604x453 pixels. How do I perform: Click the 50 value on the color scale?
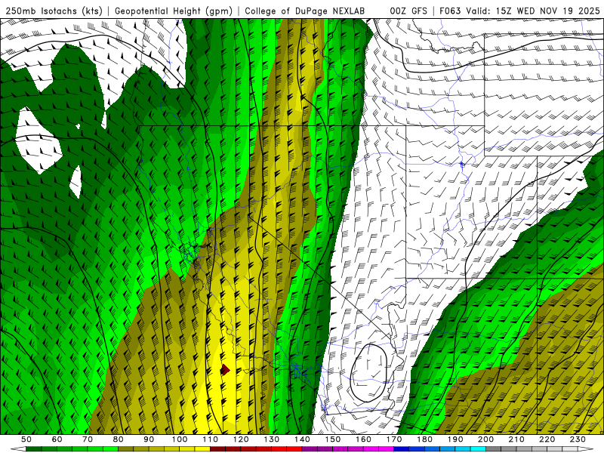(x=26, y=439)
